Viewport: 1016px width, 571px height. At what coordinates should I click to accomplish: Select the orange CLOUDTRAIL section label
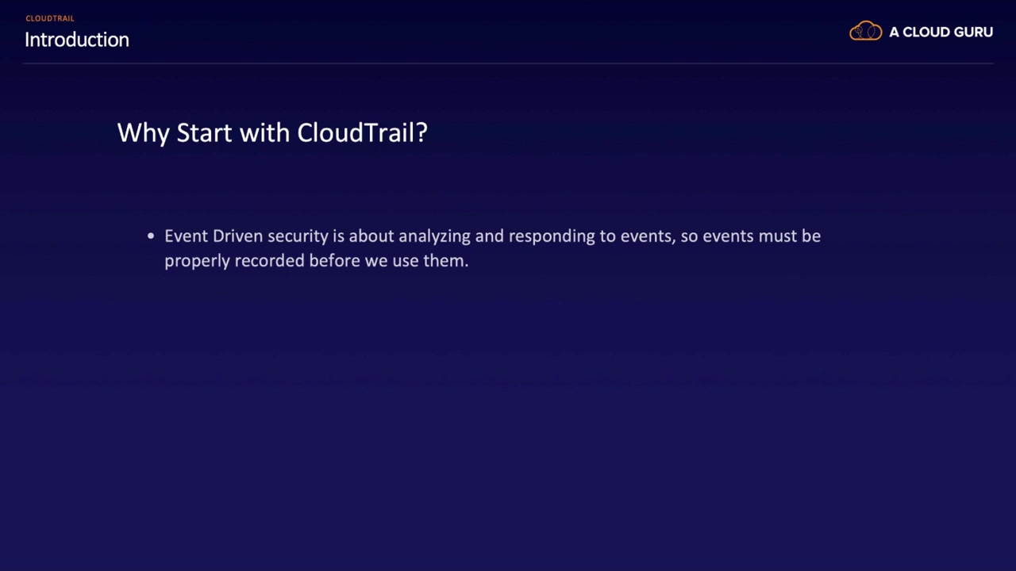50,18
